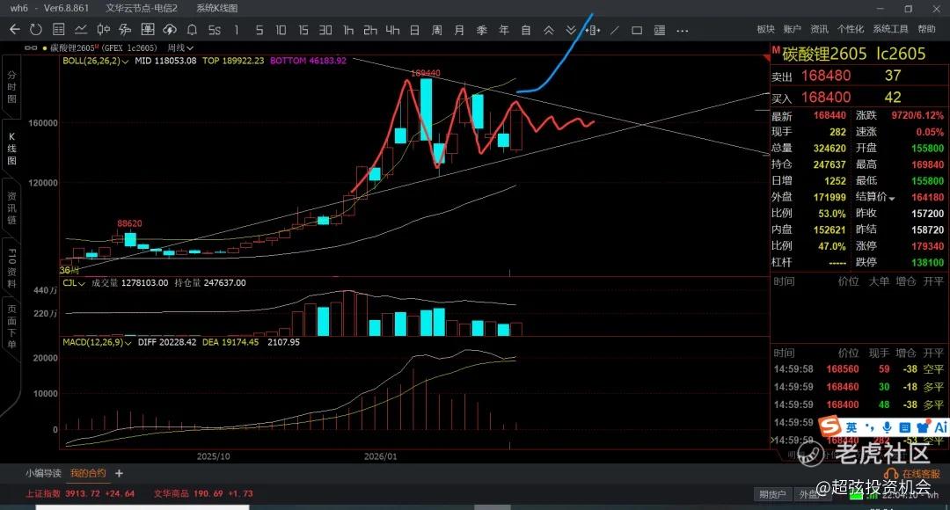Click the 卖出 price 168480

click(x=826, y=76)
